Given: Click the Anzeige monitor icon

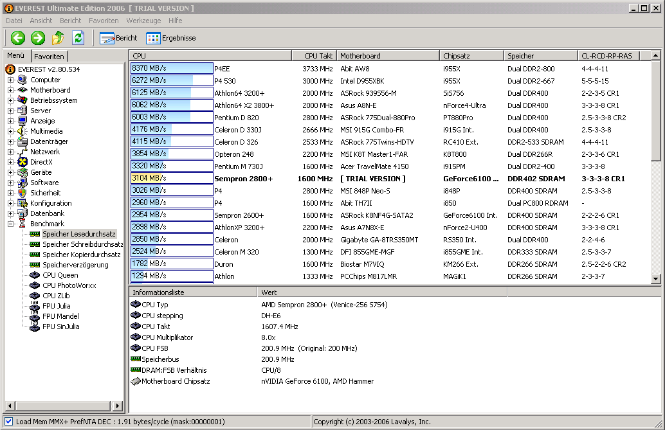Looking at the screenshot, I should (23, 121).
